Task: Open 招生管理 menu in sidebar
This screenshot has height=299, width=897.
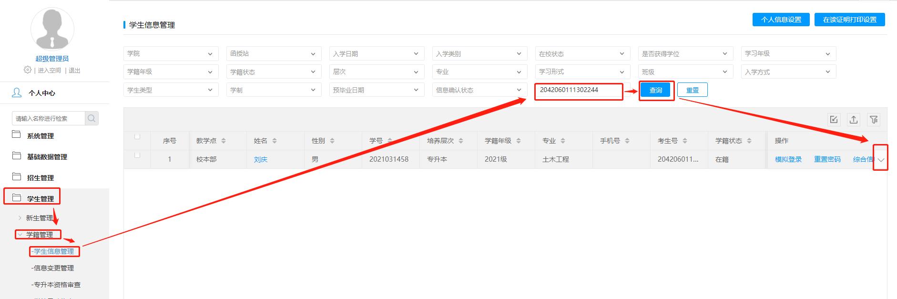Action: click(41, 178)
